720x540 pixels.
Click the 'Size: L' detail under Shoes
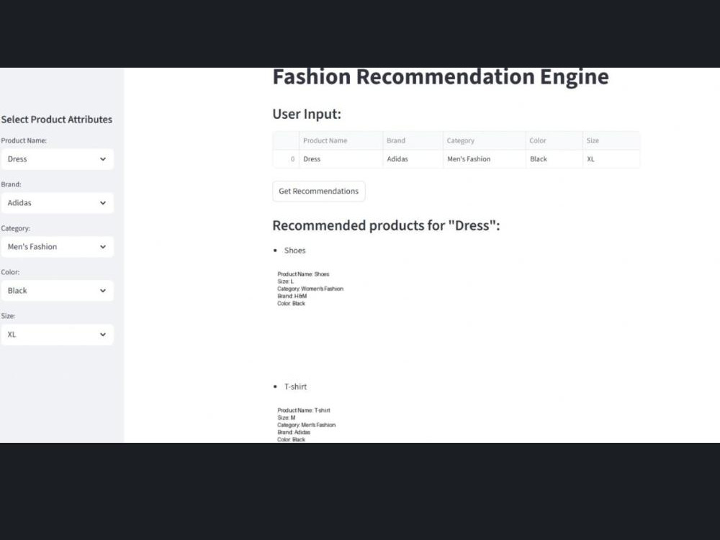pyautogui.click(x=286, y=282)
